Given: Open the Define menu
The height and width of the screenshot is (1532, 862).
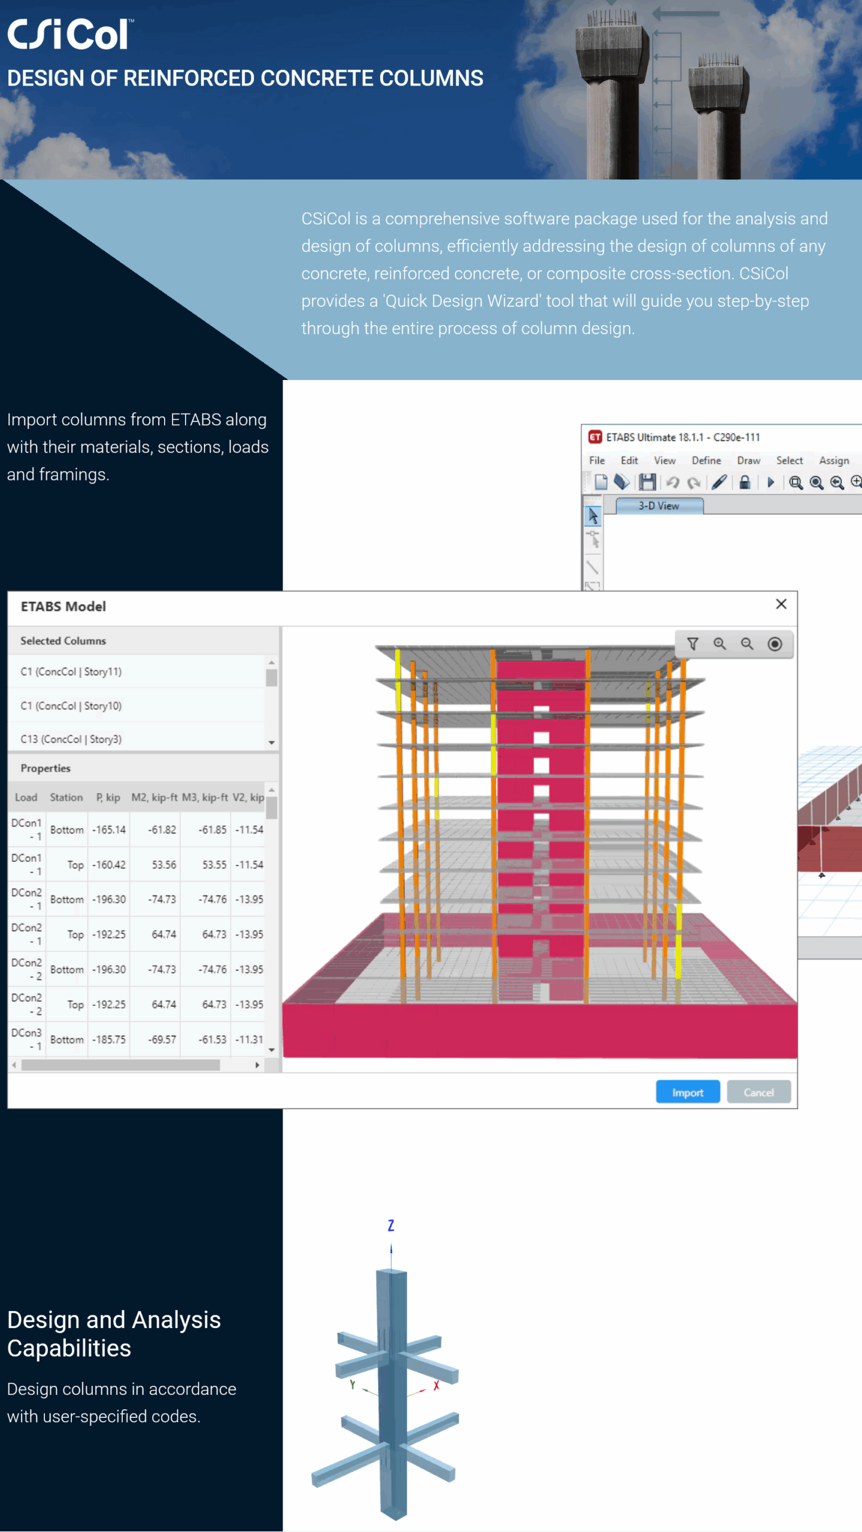Looking at the screenshot, I should (x=706, y=460).
